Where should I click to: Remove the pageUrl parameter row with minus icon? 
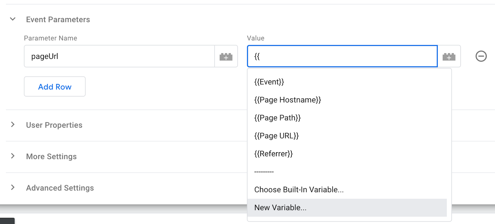point(481,56)
